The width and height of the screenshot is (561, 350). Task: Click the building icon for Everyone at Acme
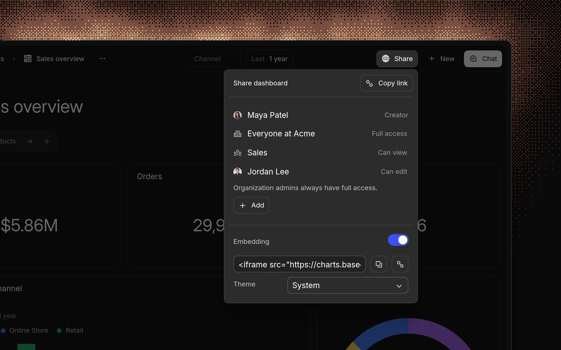(238, 134)
